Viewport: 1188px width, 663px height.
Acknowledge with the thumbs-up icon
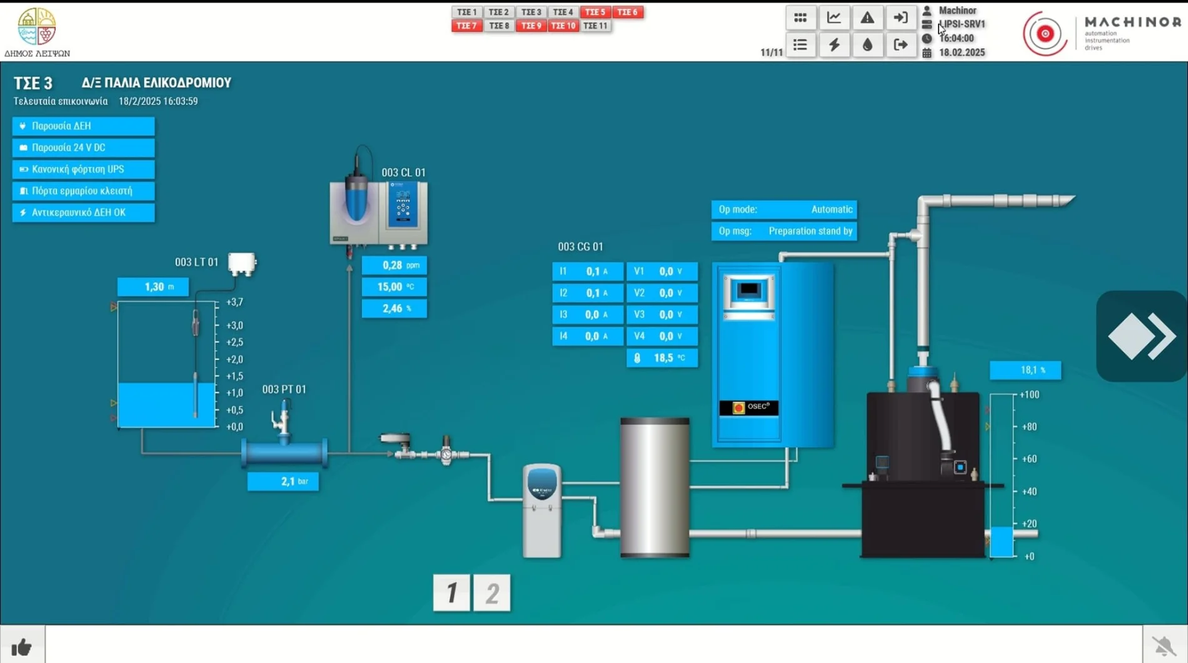(22, 647)
